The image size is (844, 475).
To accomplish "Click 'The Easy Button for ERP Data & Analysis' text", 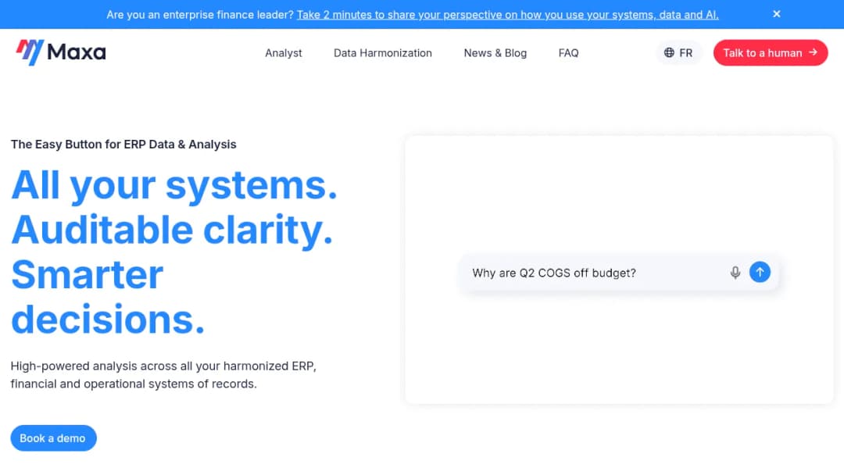I will (x=123, y=145).
